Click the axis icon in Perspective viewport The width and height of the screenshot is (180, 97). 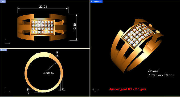coord(96,90)
